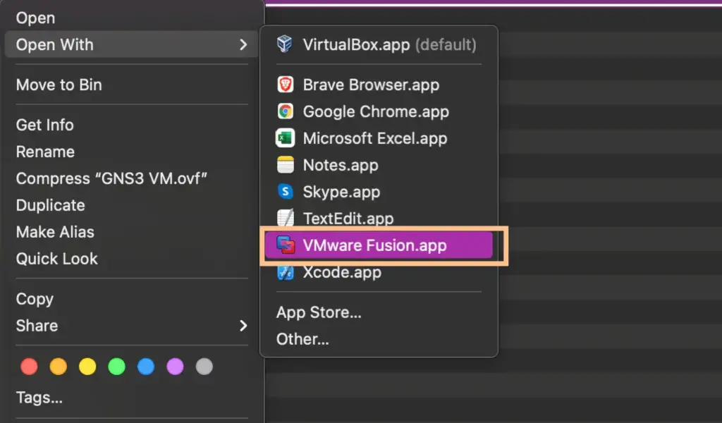Select Move to Bin
722x423 pixels.
click(x=59, y=85)
